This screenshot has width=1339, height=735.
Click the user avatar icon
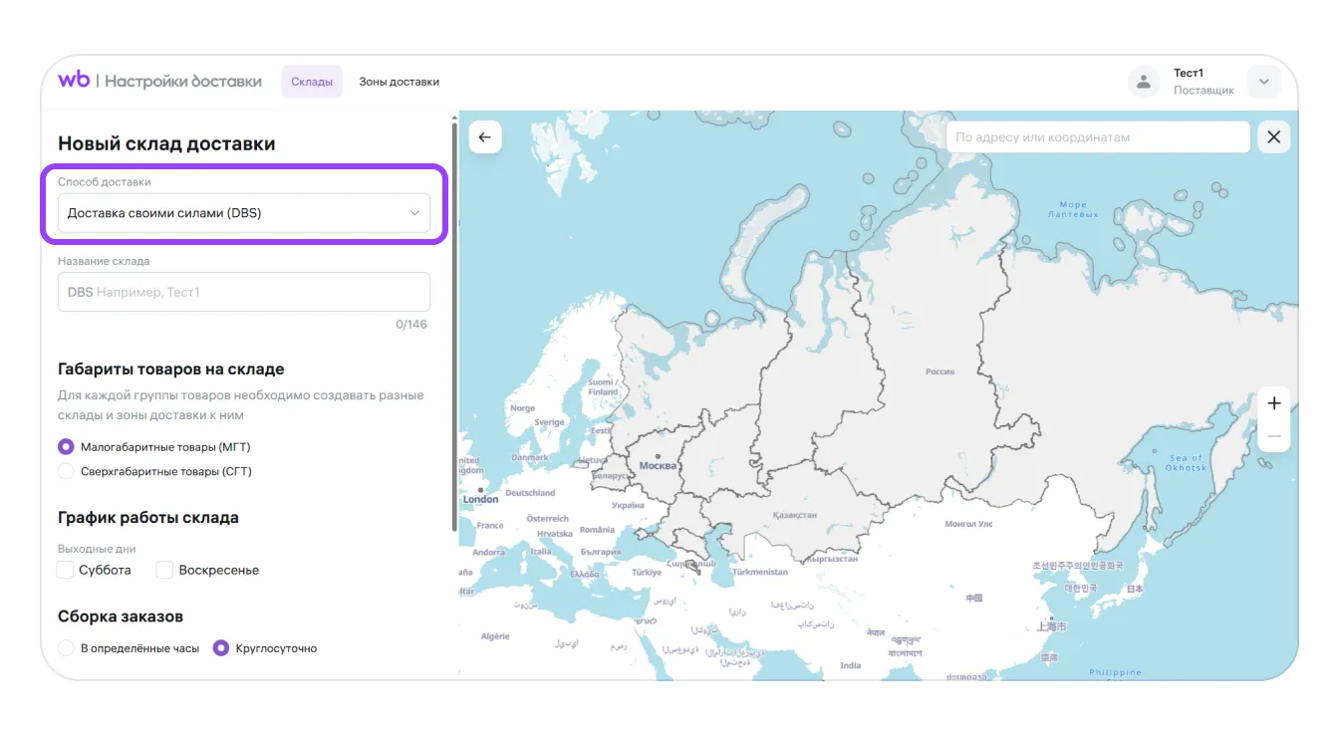click(x=1144, y=82)
